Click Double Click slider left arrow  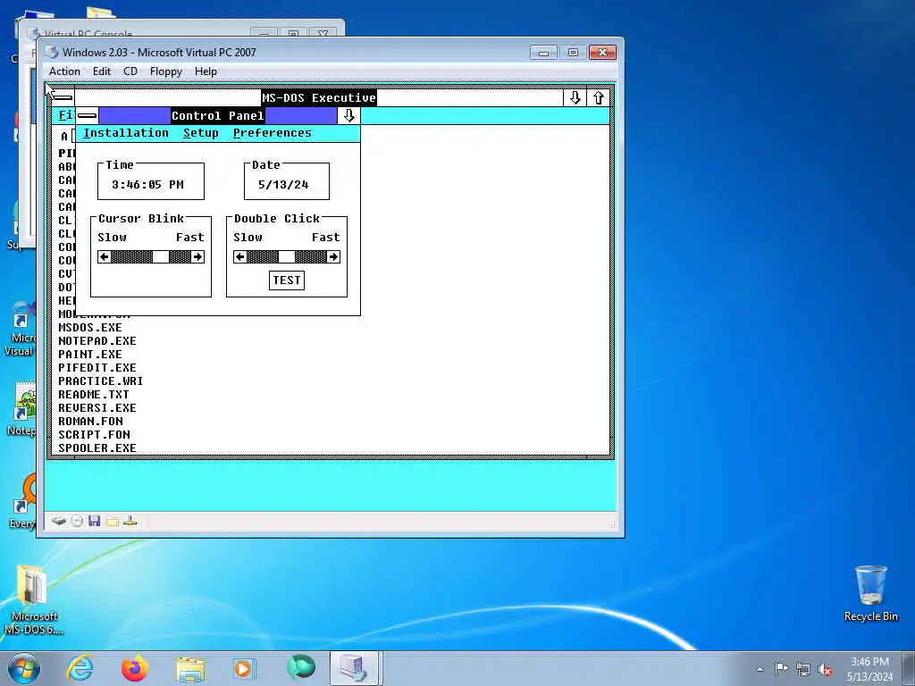239,256
